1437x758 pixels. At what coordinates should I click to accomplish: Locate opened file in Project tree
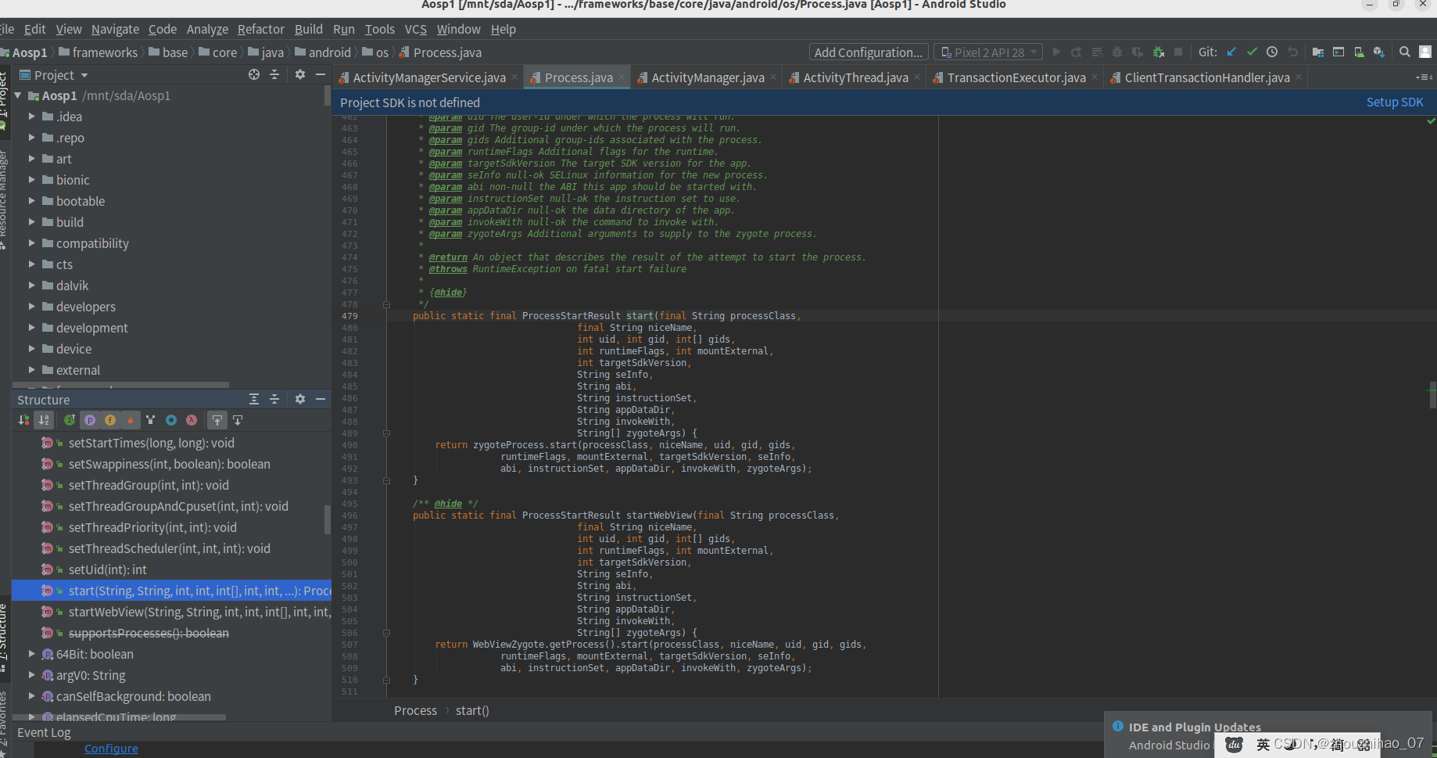[254, 74]
